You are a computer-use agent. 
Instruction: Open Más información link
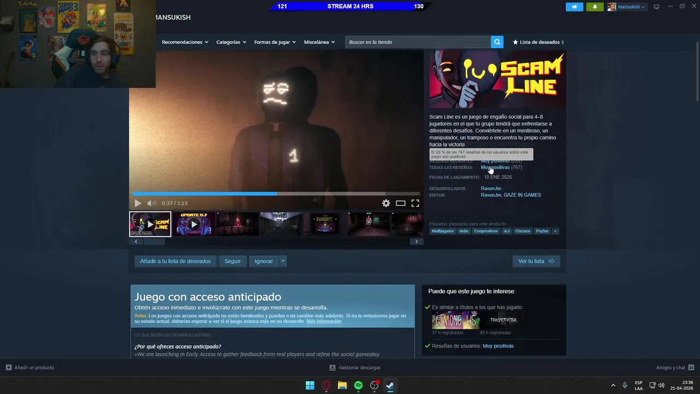click(x=324, y=321)
